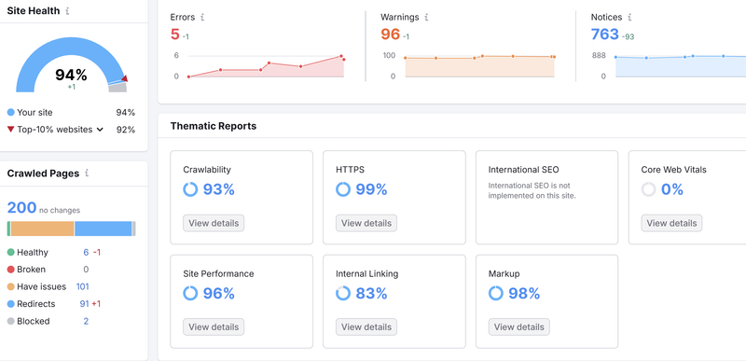Click the Top-10% websites 92% value

[x=126, y=130]
